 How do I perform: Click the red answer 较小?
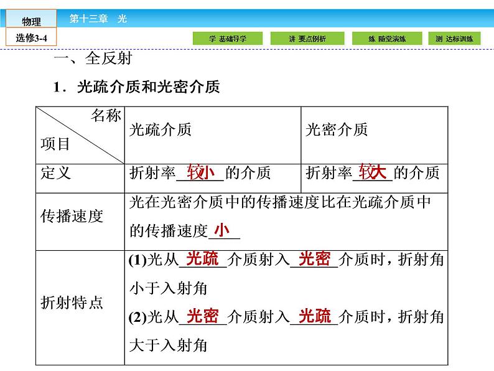click(201, 172)
